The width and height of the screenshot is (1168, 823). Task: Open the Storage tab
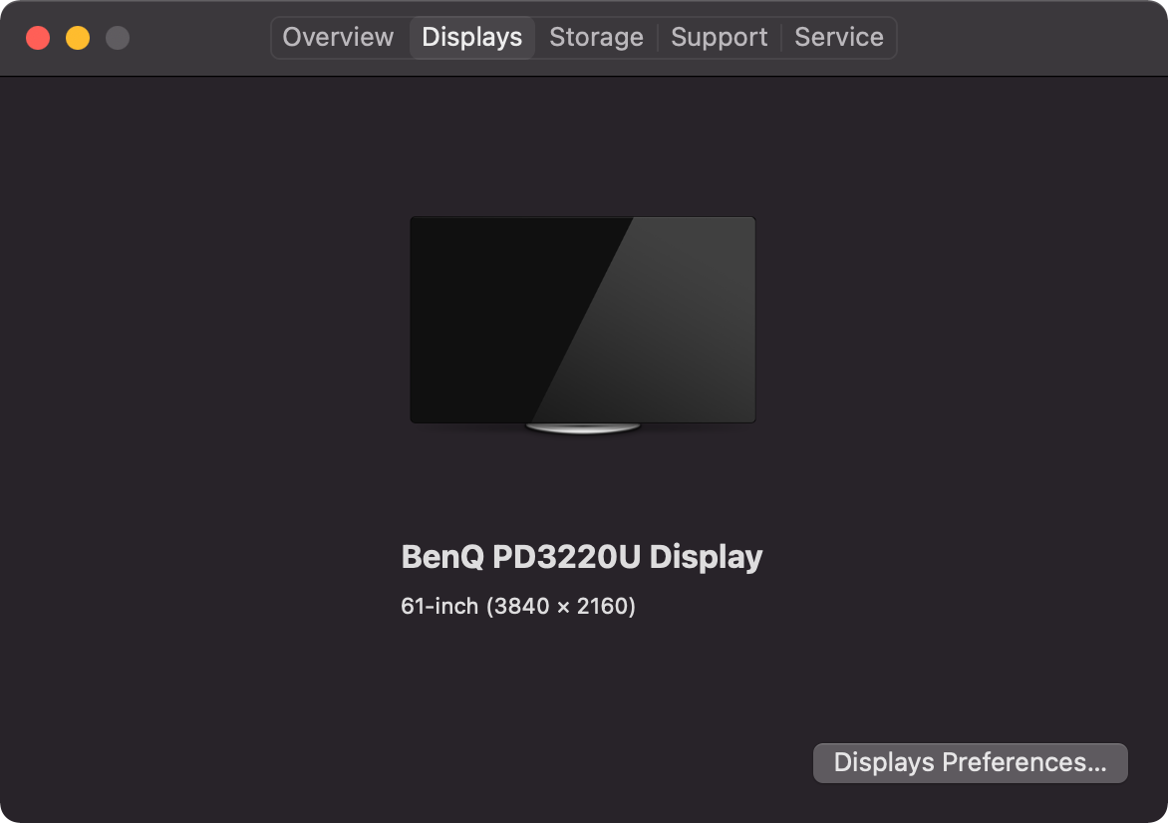(x=596, y=38)
